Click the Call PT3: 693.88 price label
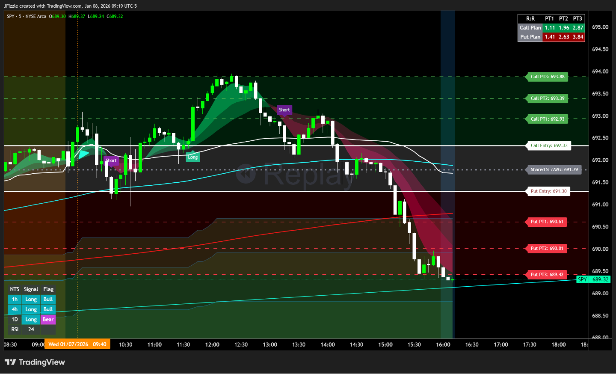The width and height of the screenshot is (616, 374). click(x=547, y=77)
